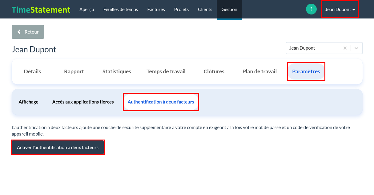Select the Gestion menu item
This screenshot has width=374, height=195.
(229, 9)
